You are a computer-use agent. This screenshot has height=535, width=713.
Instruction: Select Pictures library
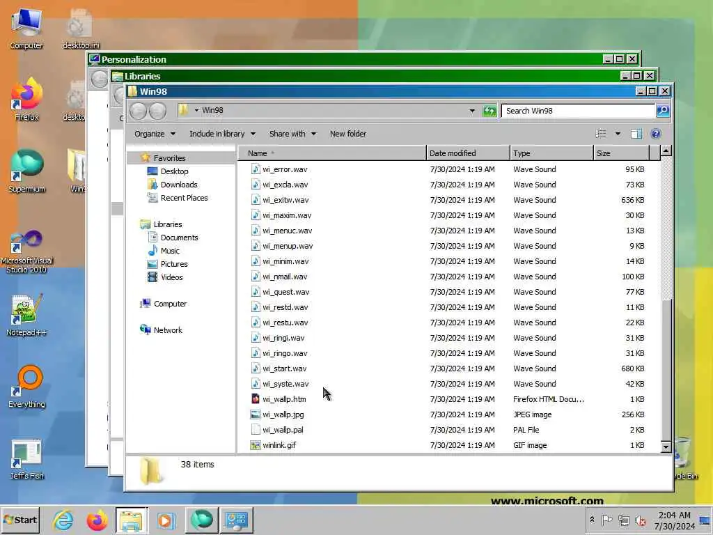point(173,264)
